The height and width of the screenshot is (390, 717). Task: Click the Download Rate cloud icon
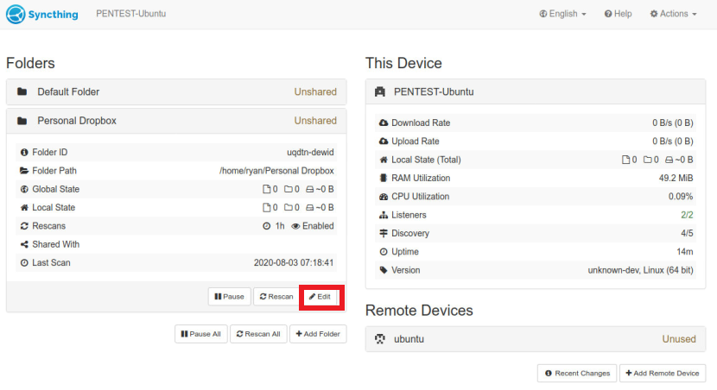point(384,123)
